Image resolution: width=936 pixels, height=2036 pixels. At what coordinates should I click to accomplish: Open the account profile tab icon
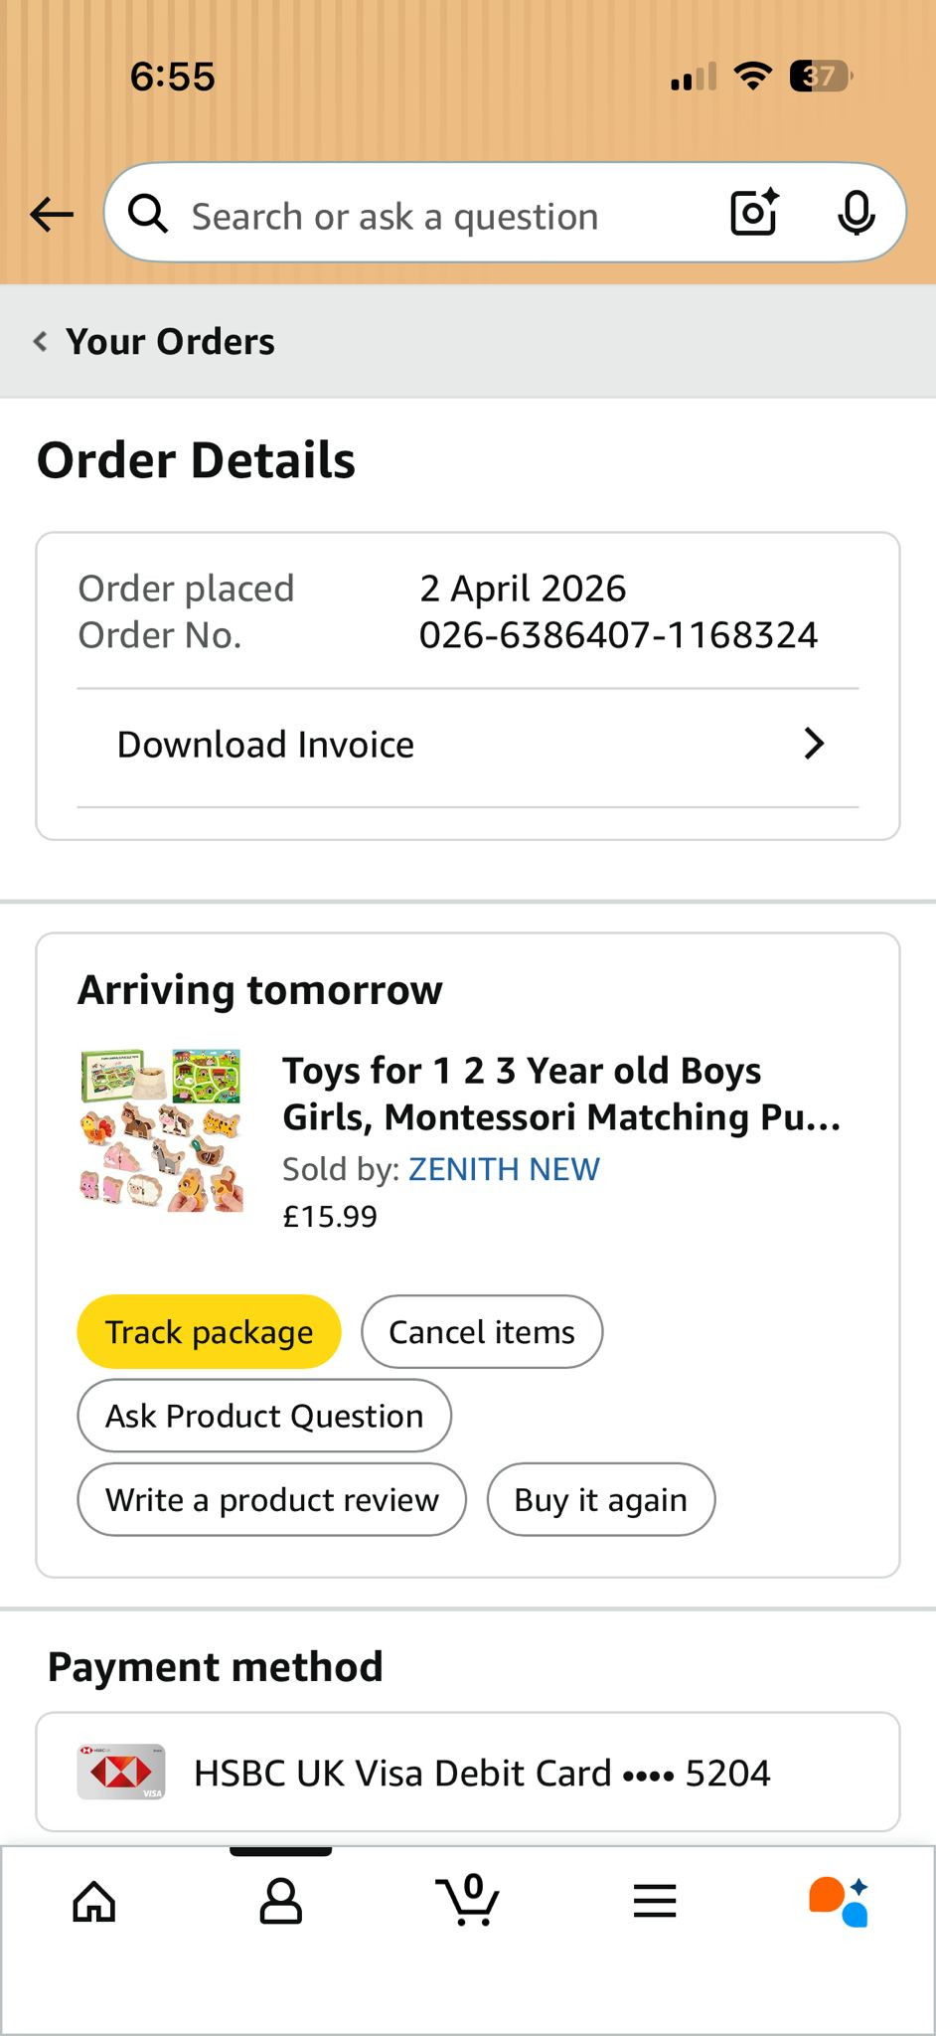(280, 1902)
